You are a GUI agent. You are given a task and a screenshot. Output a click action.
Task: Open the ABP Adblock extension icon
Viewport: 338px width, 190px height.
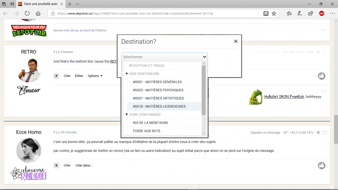[x=321, y=13]
